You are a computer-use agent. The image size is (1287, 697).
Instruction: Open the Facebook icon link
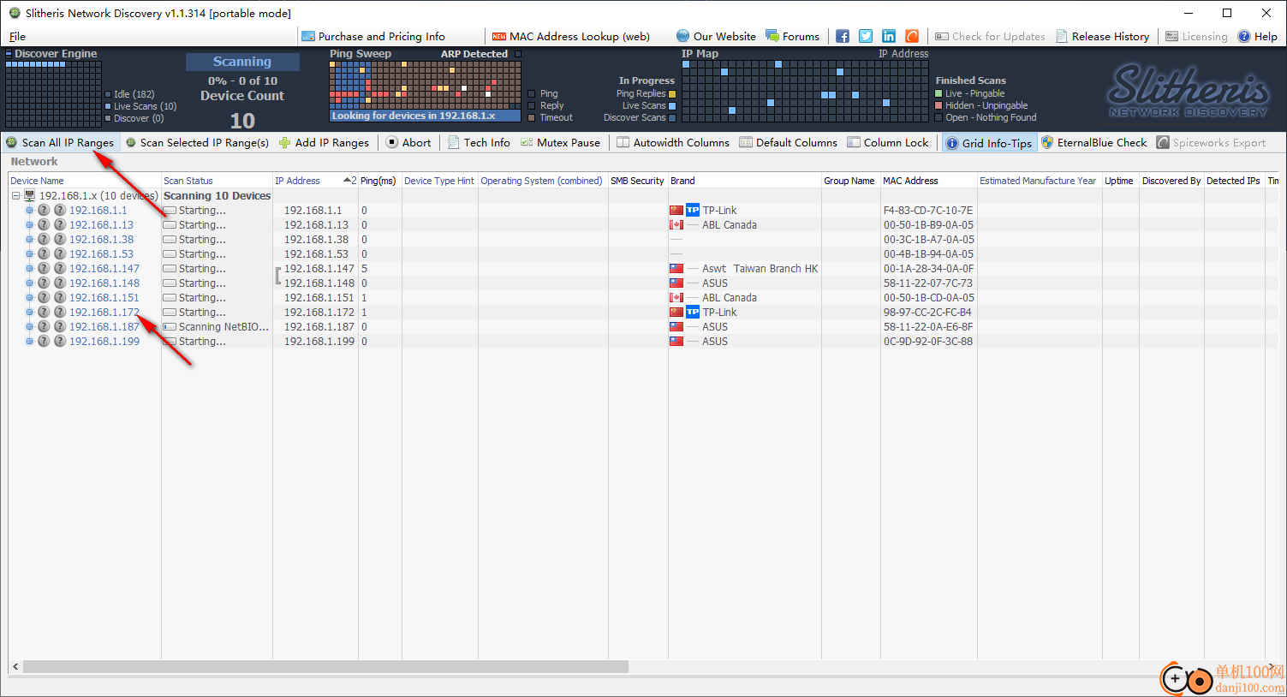click(x=843, y=36)
